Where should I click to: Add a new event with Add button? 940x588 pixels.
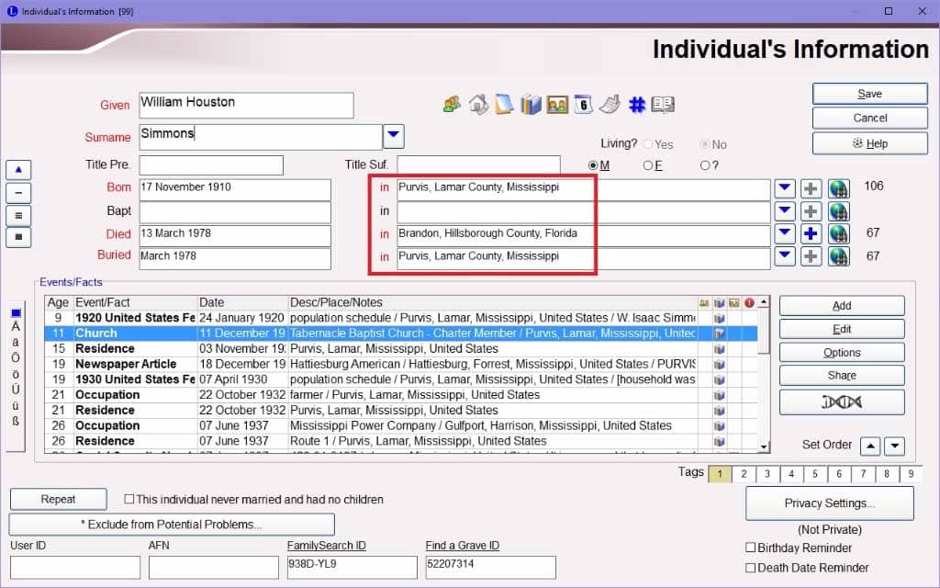coord(842,306)
